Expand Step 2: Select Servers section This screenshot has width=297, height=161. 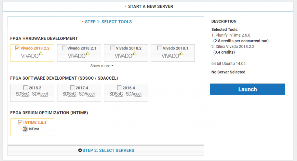(106, 151)
